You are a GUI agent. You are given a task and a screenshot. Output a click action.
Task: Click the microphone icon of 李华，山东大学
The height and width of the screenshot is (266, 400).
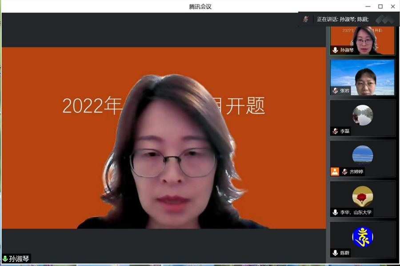click(335, 212)
